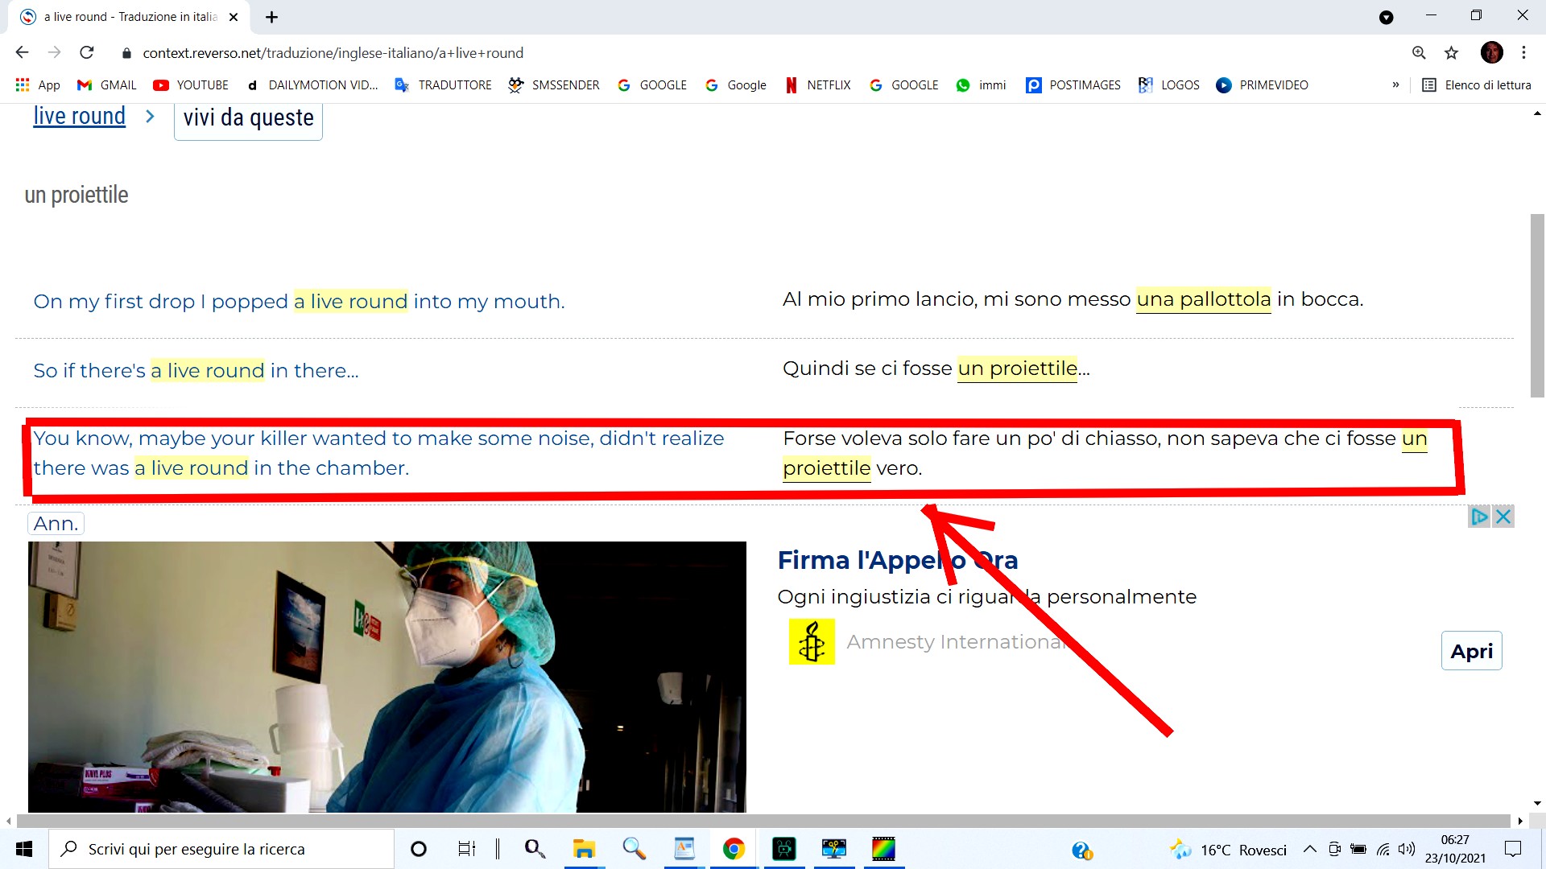The height and width of the screenshot is (869, 1546).
Task: Click the vertical page scrollbar thumb
Action: point(1537,306)
